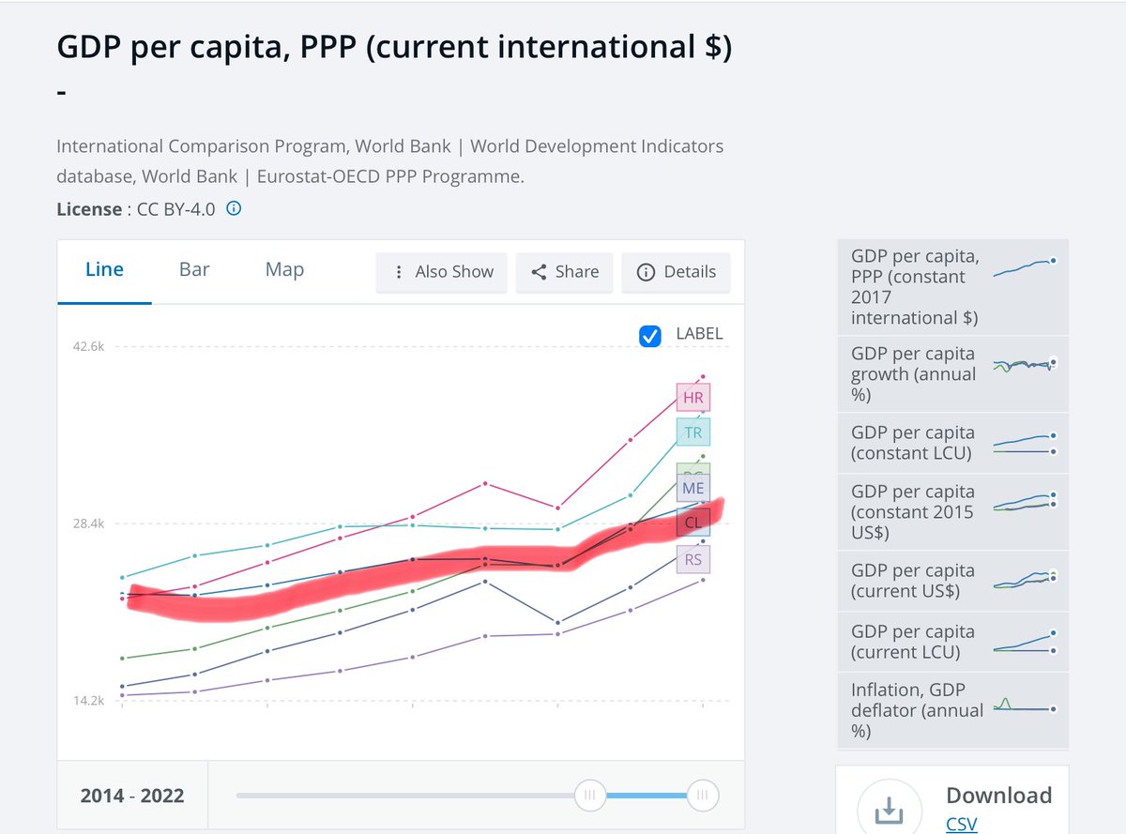The image size is (1126, 834).
Task: Select the HR country label on chart
Action: [693, 398]
